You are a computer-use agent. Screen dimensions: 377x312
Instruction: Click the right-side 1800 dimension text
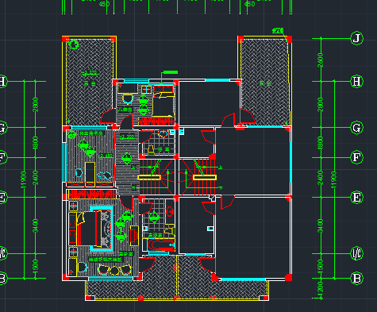321,143
